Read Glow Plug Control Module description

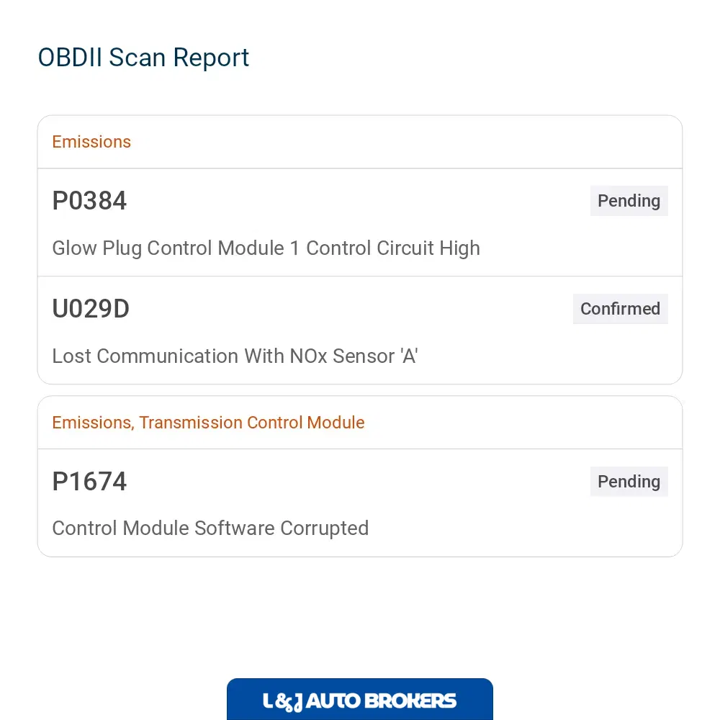tap(266, 248)
